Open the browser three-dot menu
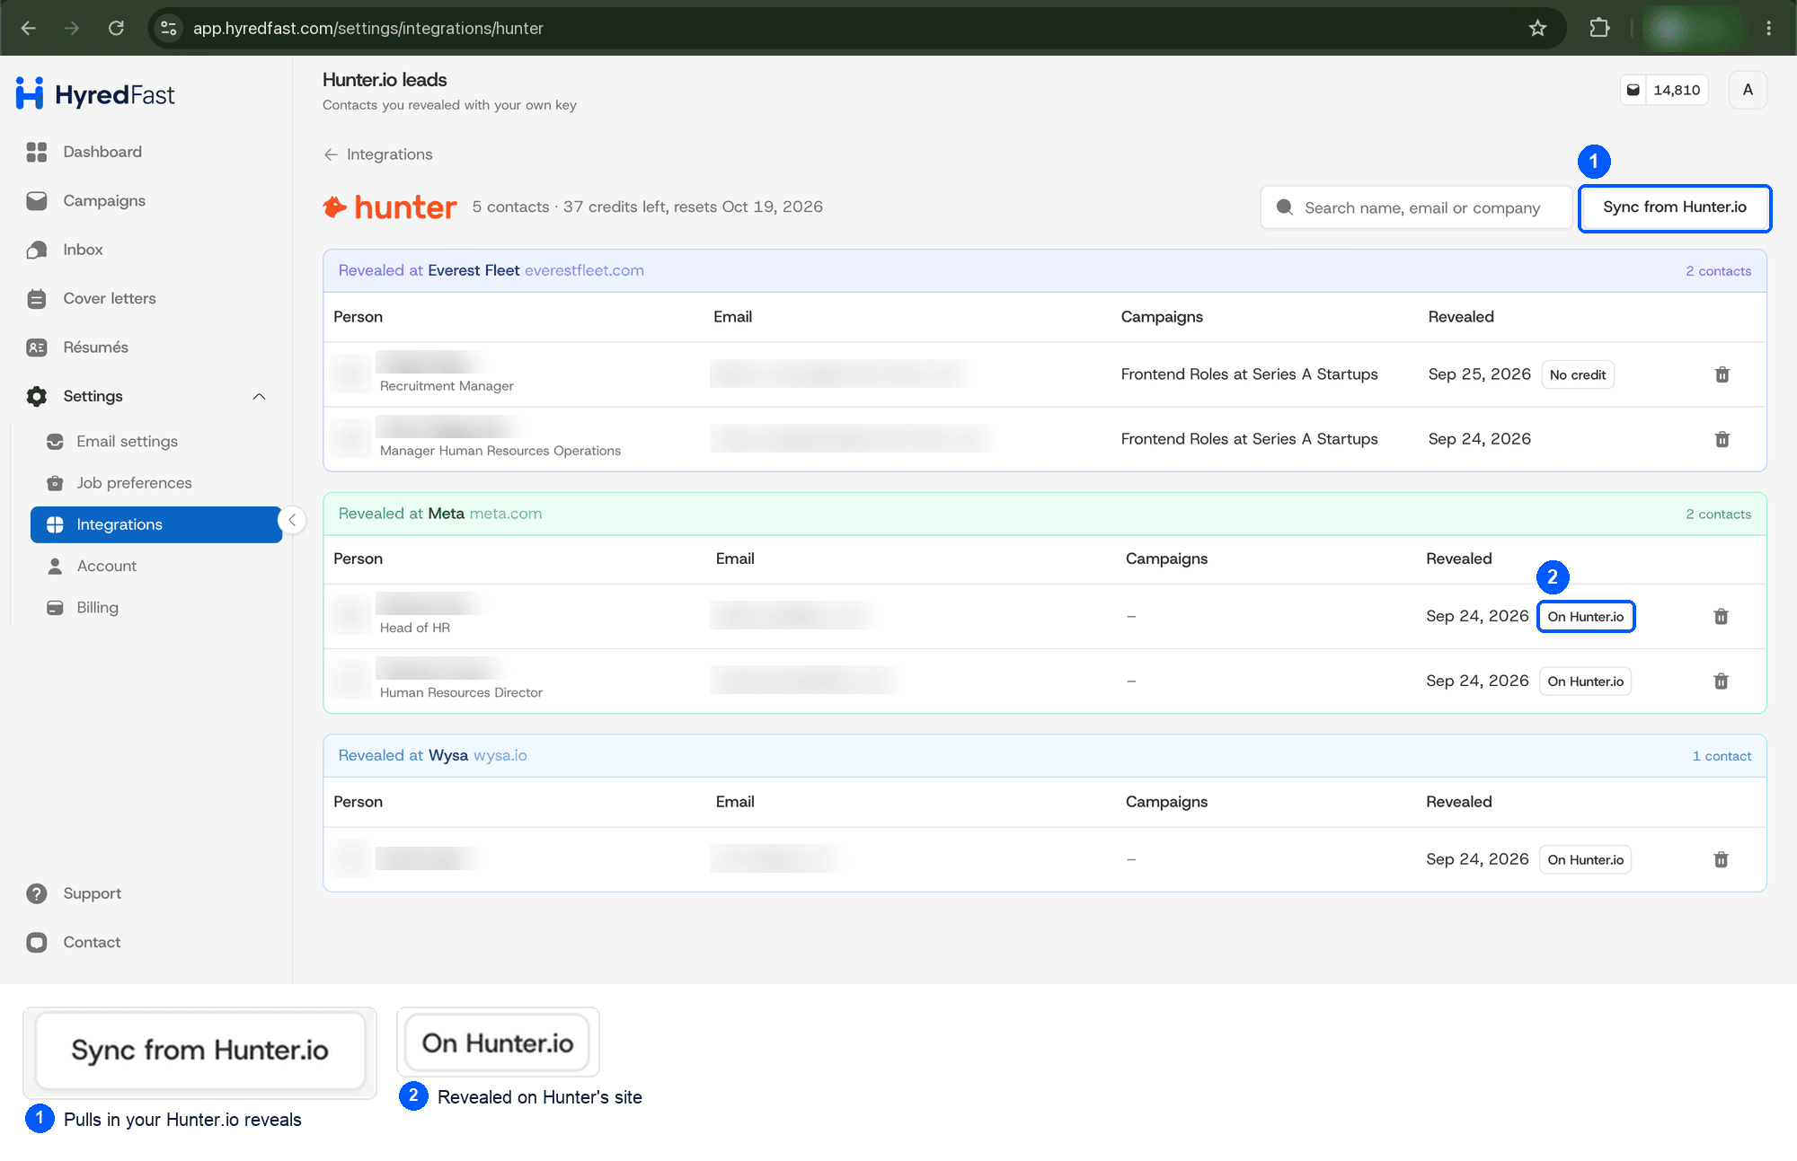Viewport: 1797px width, 1161px height. (1768, 28)
